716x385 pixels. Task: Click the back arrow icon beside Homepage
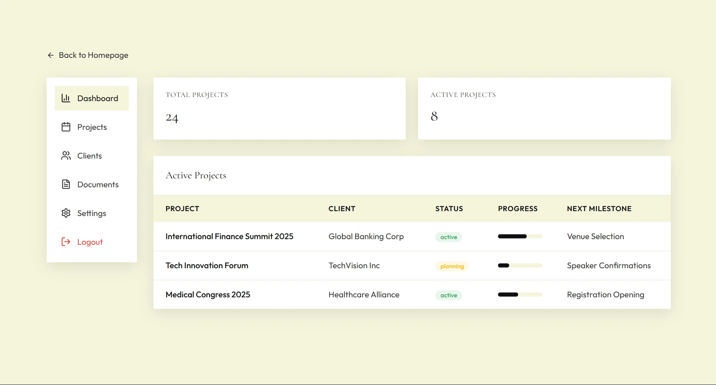[x=51, y=55]
